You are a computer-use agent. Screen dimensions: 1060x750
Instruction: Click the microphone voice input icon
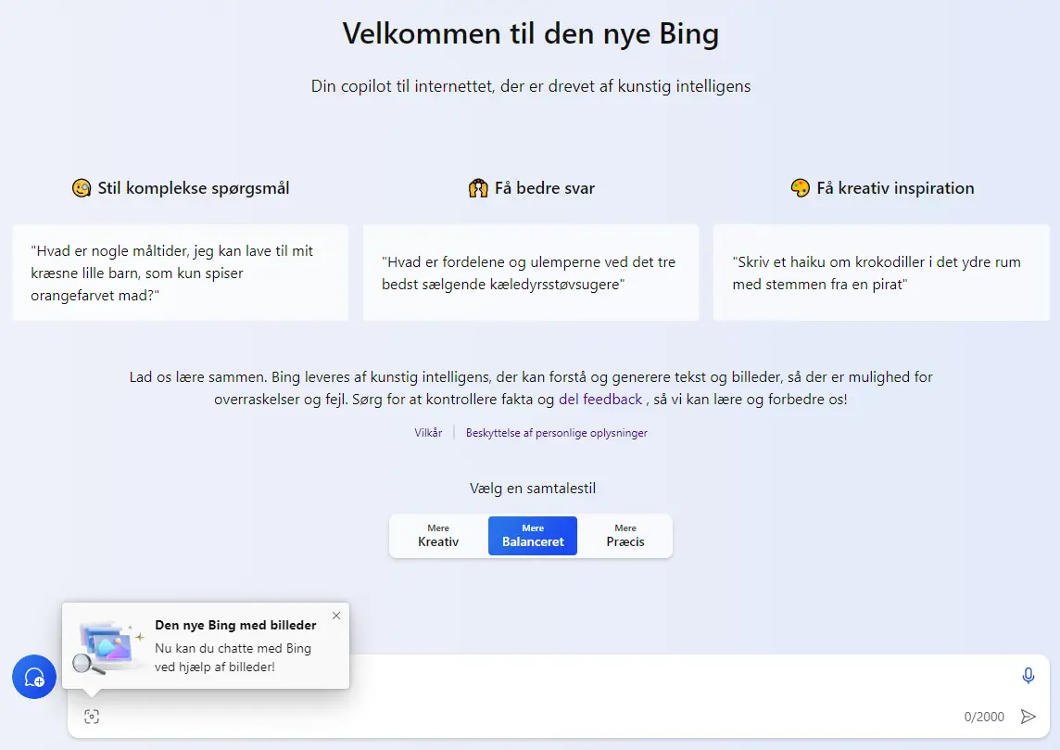1028,676
